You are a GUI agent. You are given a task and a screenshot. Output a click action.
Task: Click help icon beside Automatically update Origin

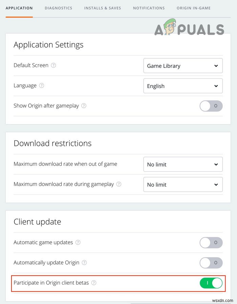84,263
